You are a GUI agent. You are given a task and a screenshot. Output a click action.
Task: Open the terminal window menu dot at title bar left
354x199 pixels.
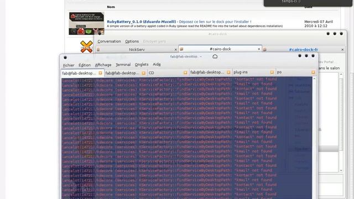click(65, 57)
